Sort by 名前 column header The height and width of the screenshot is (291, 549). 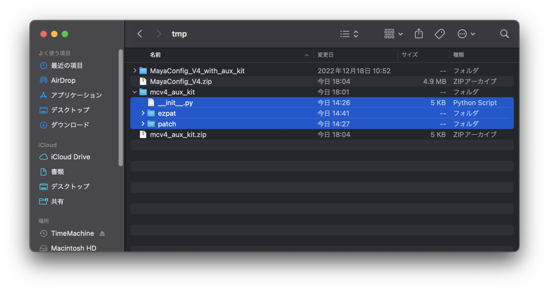point(155,55)
